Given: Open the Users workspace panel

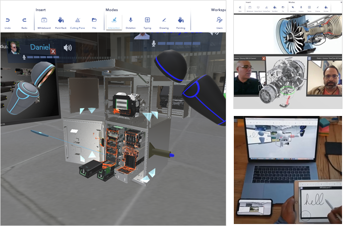Looking at the screenshot, I should tap(219, 23).
